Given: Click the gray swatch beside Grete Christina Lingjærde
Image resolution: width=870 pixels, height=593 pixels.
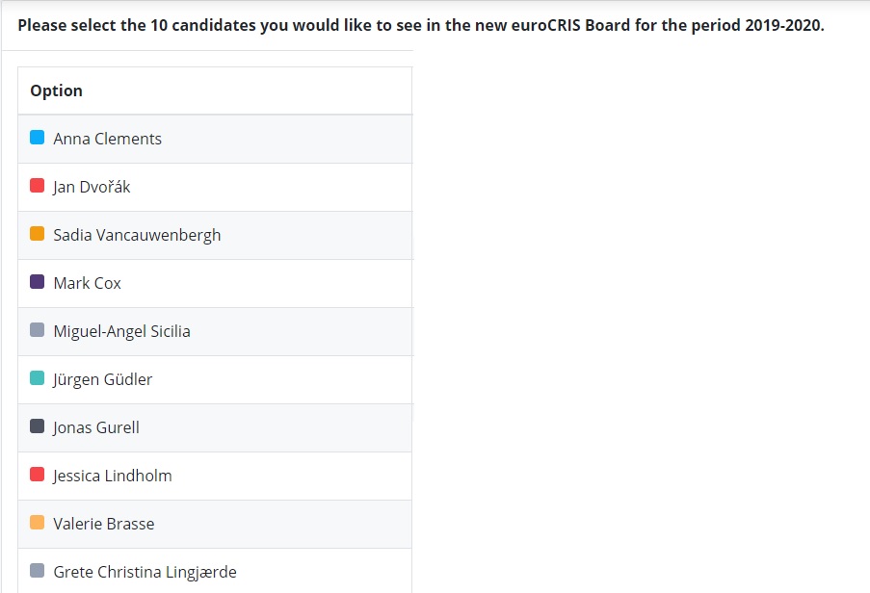Looking at the screenshot, I should click(38, 570).
